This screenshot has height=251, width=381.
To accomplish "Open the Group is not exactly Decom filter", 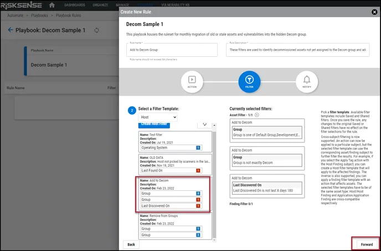I will [x=267, y=160].
